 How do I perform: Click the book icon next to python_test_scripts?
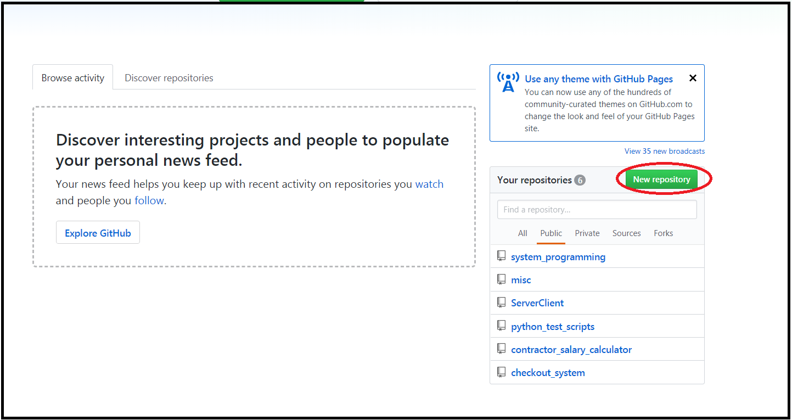point(501,325)
